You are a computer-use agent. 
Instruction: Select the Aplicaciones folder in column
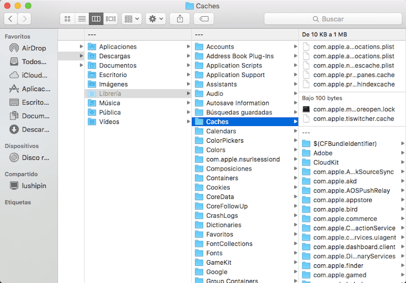click(138, 47)
